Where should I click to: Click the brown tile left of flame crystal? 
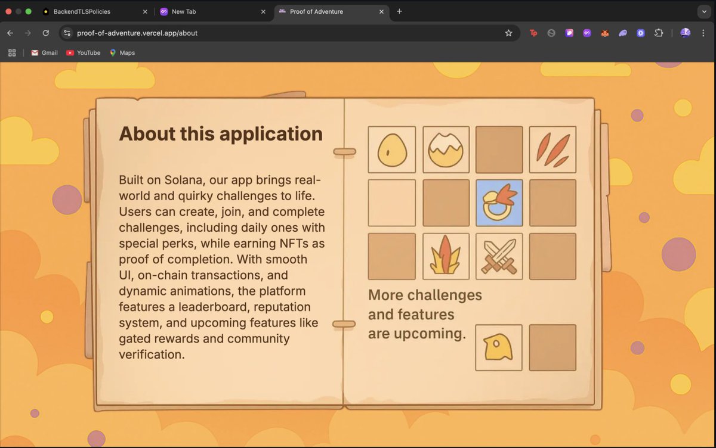392,256
